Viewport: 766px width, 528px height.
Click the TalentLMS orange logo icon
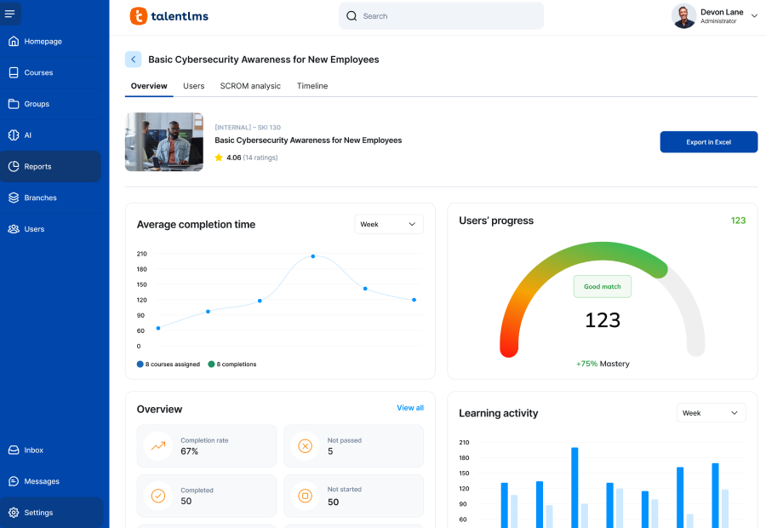pyautogui.click(x=138, y=16)
